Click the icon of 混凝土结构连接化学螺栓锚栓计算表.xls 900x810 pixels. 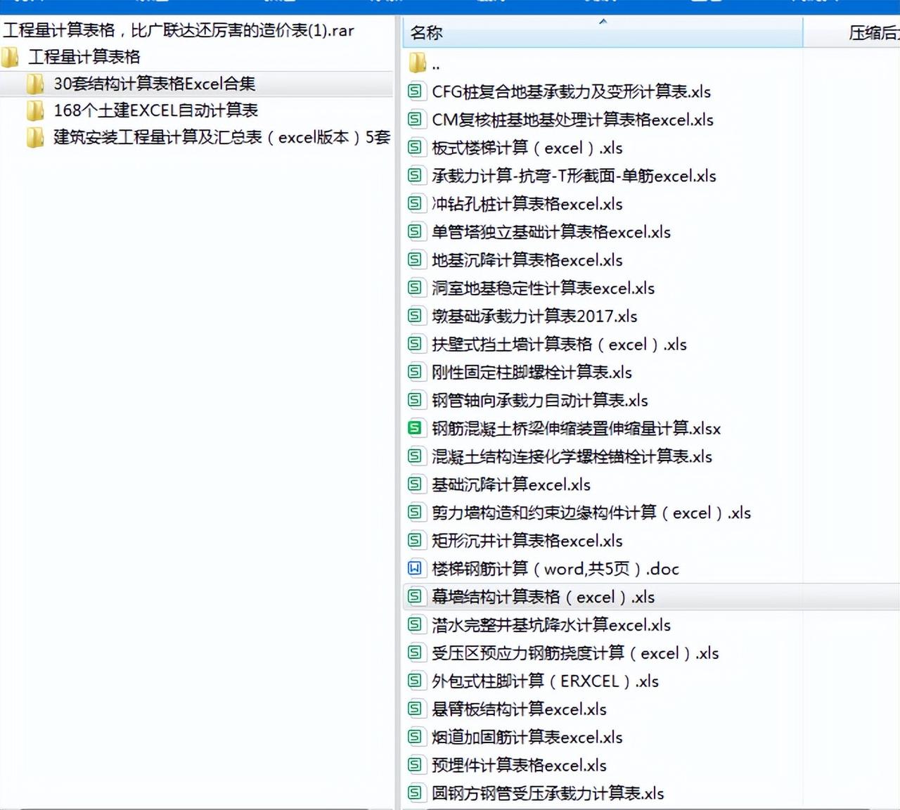coord(416,456)
